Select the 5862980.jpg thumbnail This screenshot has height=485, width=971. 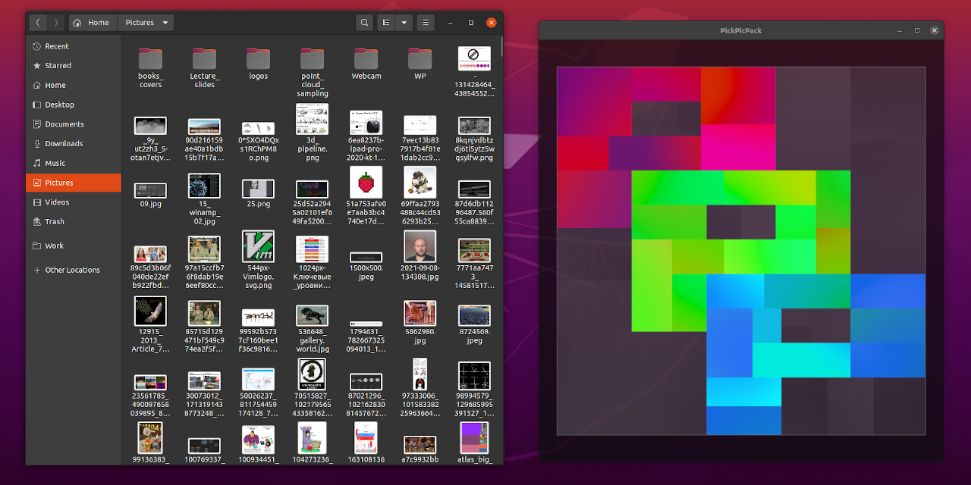pyautogui.click(x=420, y=313)
